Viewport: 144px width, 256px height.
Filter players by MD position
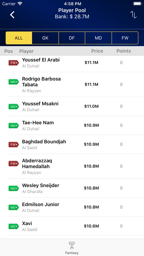click(98, 38)
